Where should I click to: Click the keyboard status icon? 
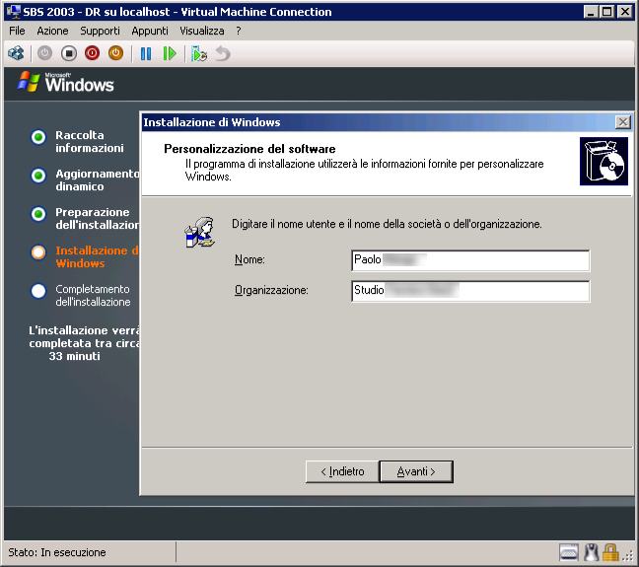pyautogui.click(x=569, y=553)
